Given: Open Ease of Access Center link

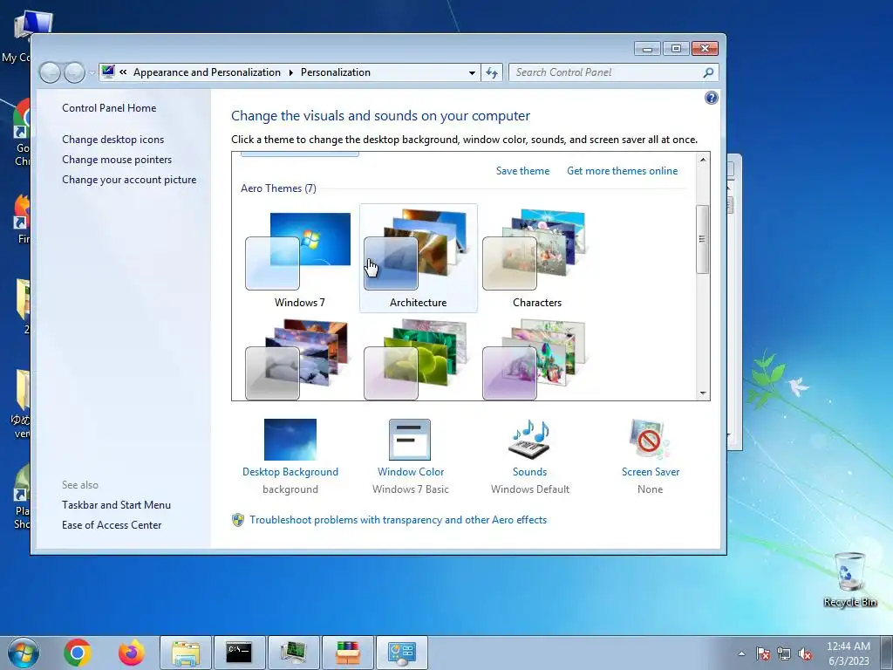Looking at the screenshot, I should pyautogui.click(x=112, y=524).
